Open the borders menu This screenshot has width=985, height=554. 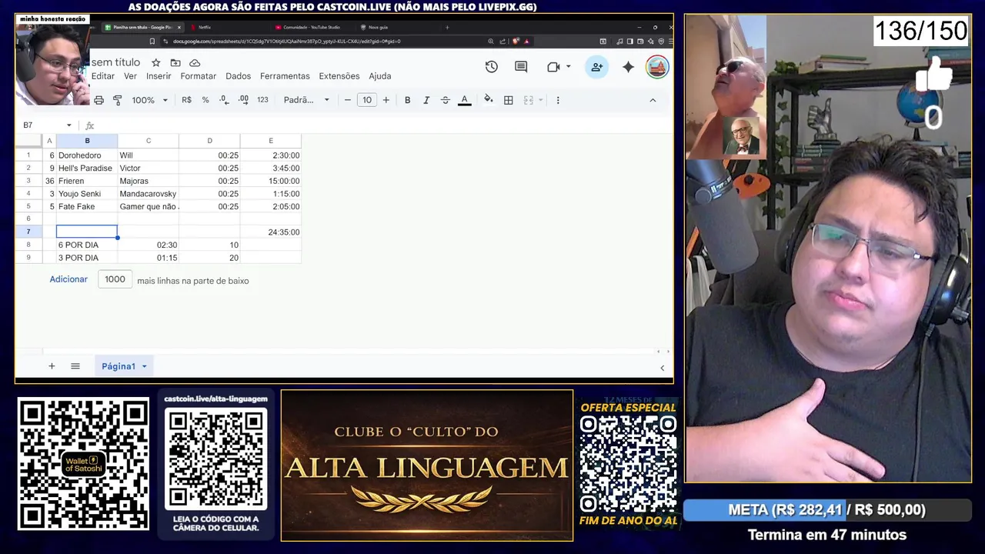(x=508, y=100)
